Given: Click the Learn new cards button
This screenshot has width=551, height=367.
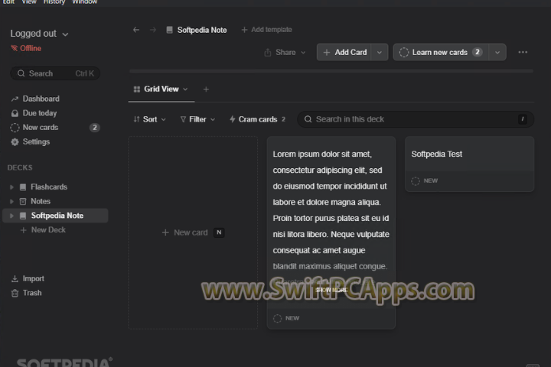Looking at the screenshot, I should point(441,52).
